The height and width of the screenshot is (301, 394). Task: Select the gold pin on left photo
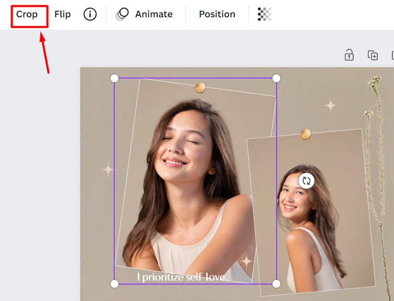(200, 88)
